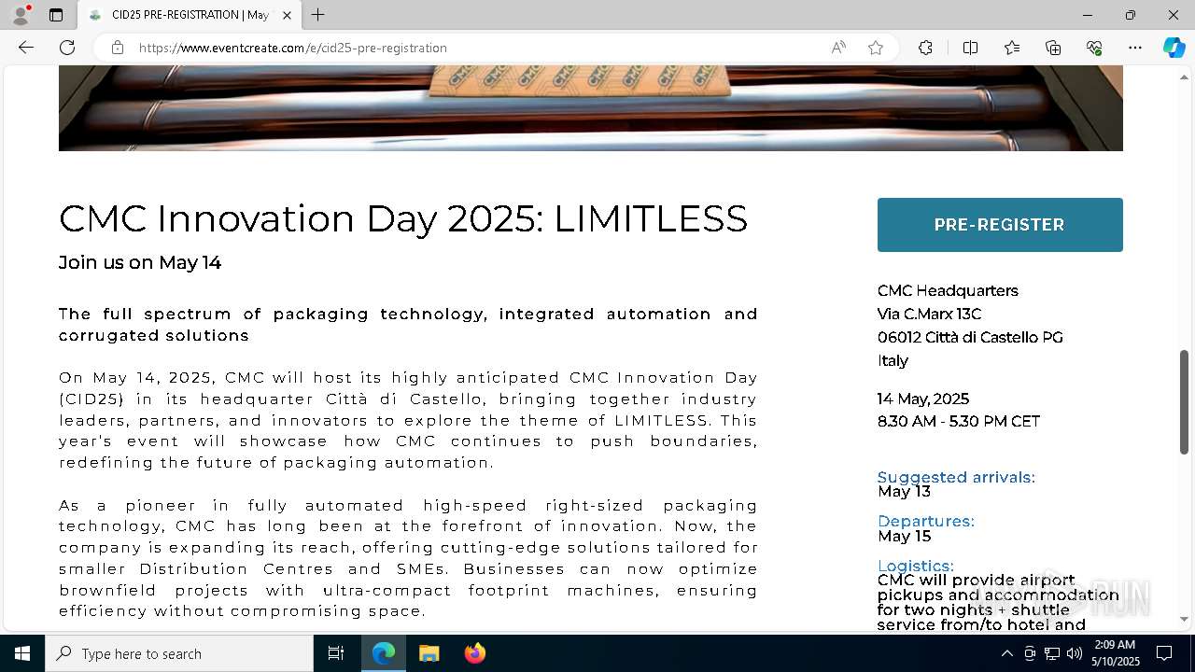1195x672 pixels.
Task: Open the network icon in system tray
Action: point(1052,653)
